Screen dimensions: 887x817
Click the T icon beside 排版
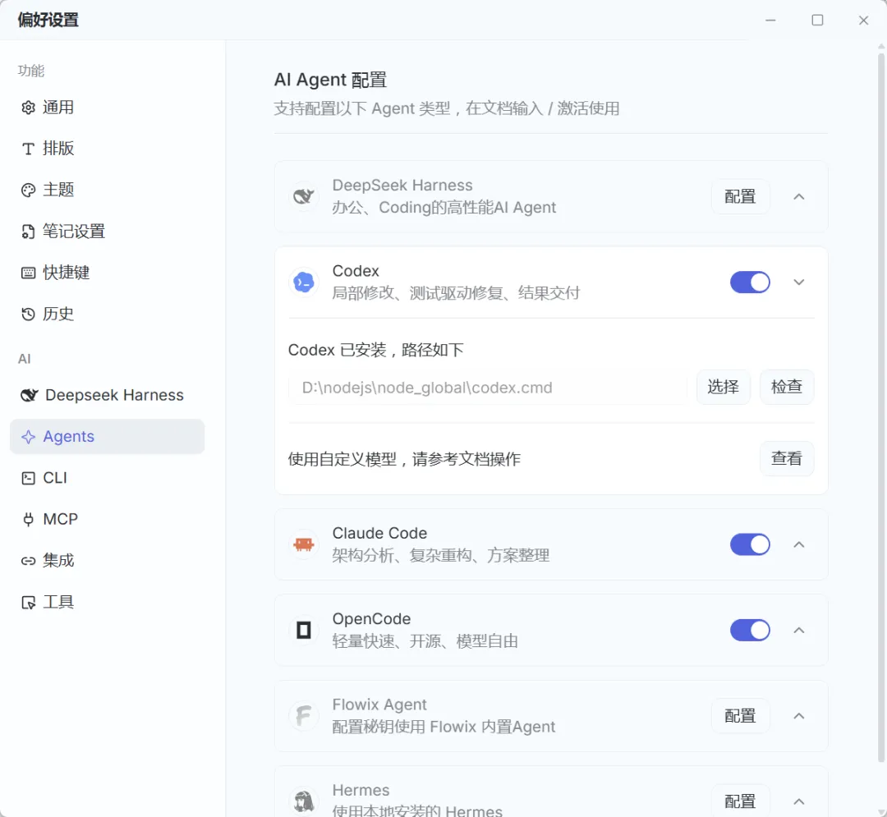coord(28,149)
